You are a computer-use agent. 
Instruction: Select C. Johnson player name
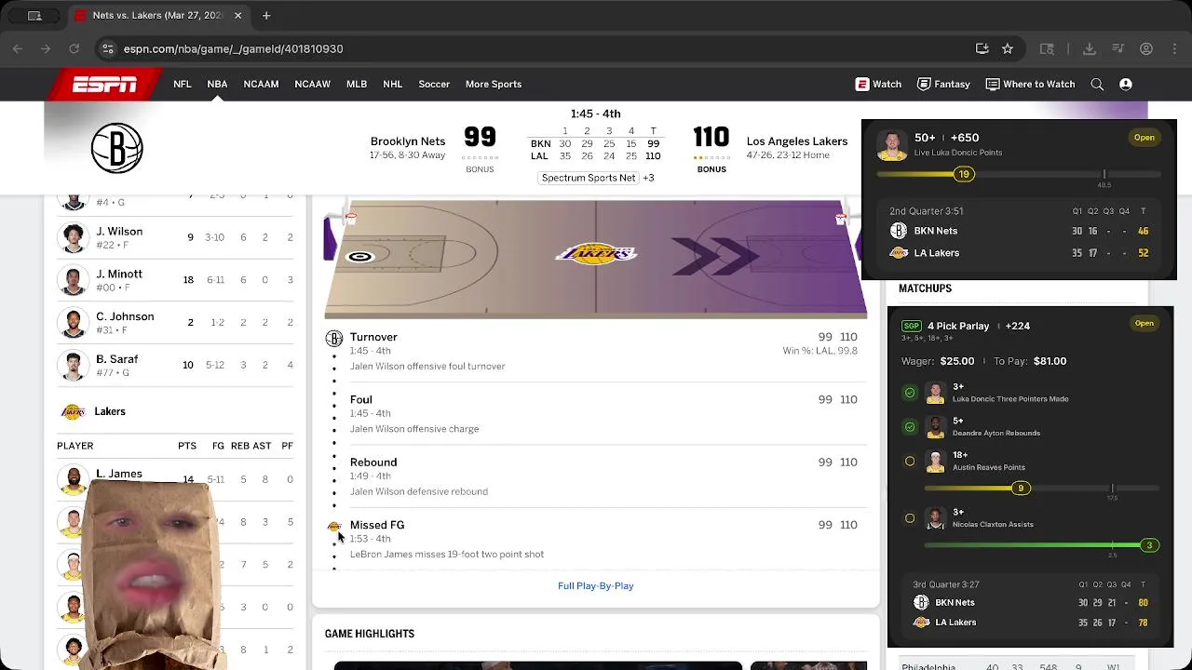(125, 316)
